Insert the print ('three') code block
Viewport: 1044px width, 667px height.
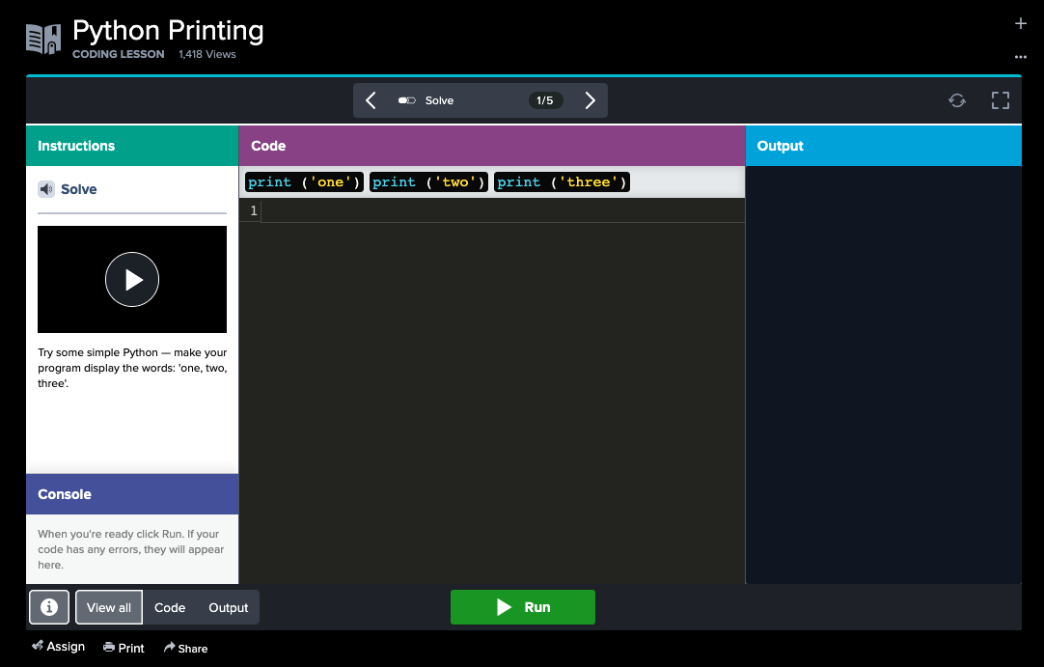pos(562,181)
